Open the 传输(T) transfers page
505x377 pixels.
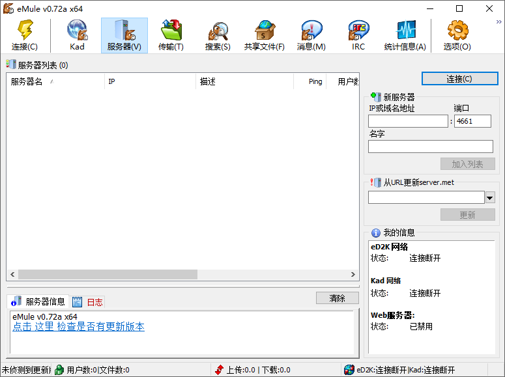click(171, 35)
